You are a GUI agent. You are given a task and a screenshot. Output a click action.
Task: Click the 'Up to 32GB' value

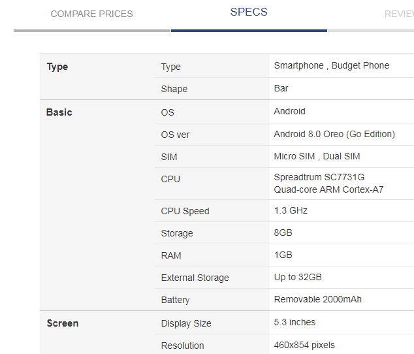coord(298,277)
